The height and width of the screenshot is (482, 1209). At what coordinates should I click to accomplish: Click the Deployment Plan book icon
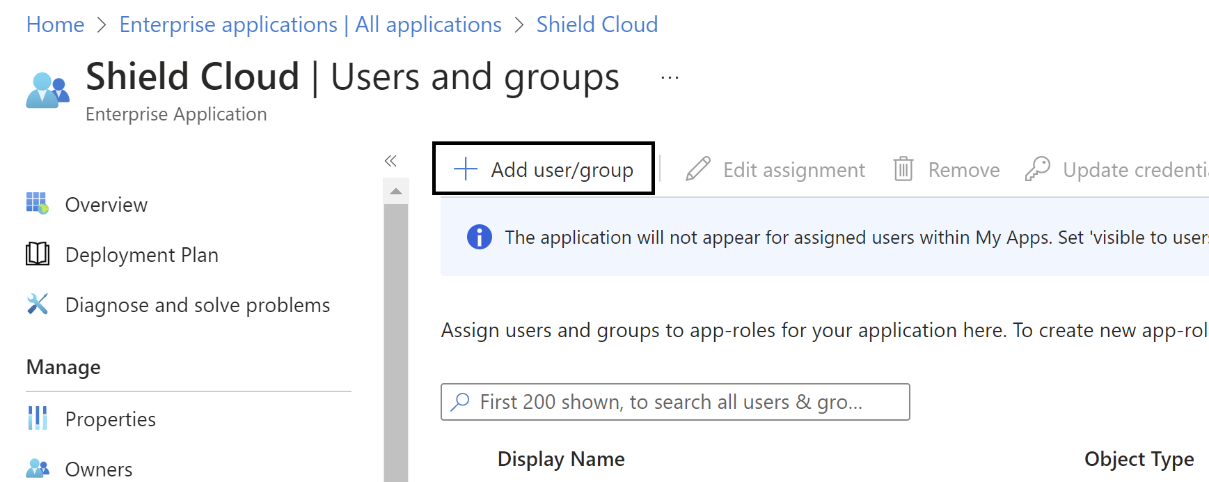click(37, 254)
